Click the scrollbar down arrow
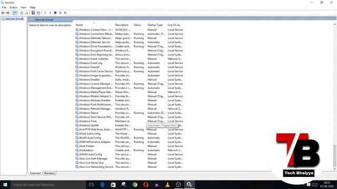 (x=334, y=169)
